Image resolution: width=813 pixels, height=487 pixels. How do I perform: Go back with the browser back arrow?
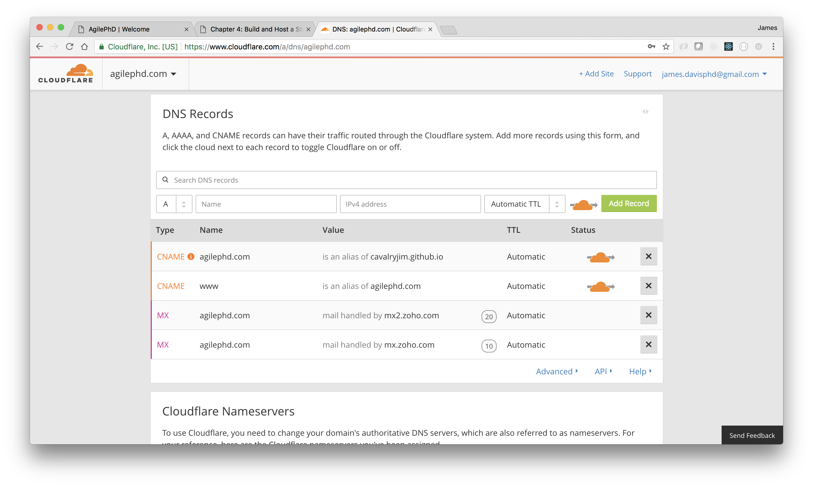point(39,47)
